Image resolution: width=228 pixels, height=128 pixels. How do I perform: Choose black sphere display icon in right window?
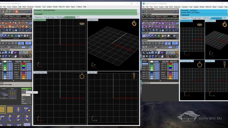[x=172, y=36]
